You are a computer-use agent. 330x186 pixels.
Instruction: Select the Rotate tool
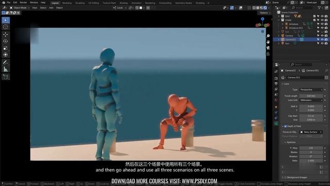click(x=6, y=41)
